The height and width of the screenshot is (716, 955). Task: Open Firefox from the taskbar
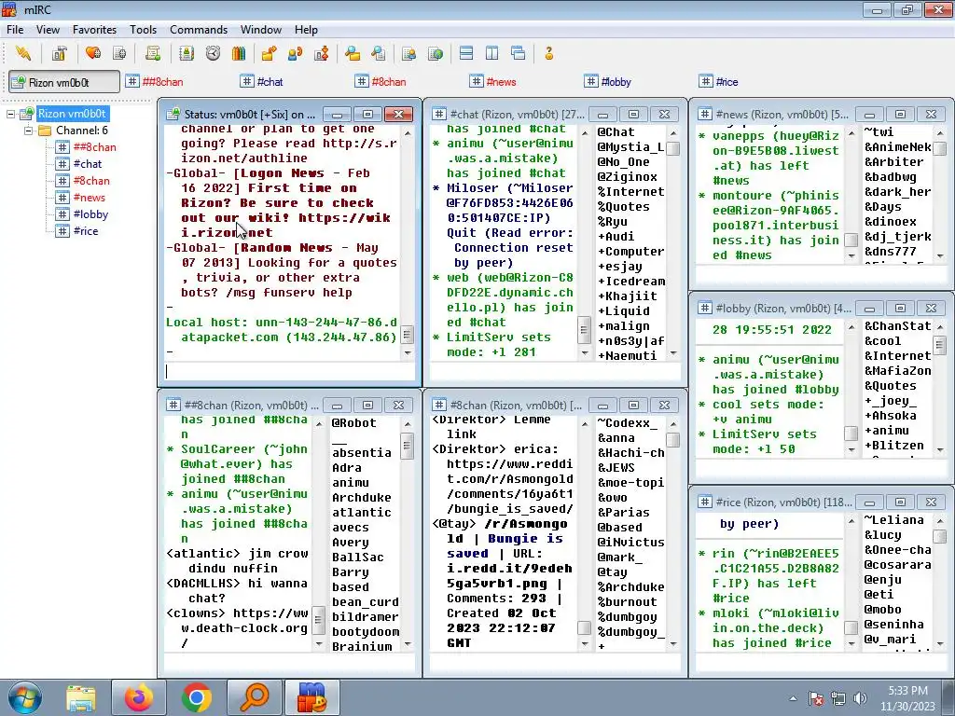[x=140, y=697]
